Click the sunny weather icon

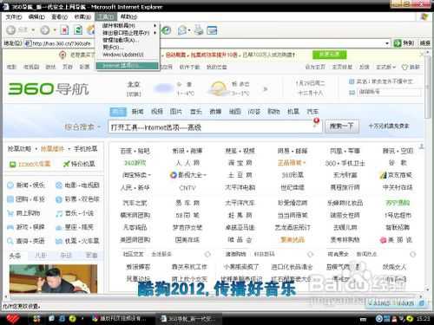(x=219, y=88)
